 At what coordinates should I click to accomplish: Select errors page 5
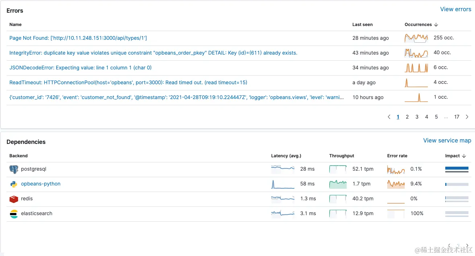436,117
